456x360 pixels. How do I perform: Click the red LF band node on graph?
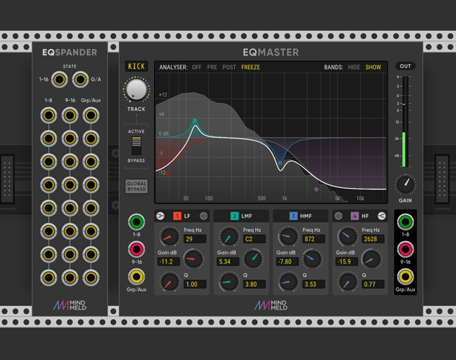click(x=168, y=174)
